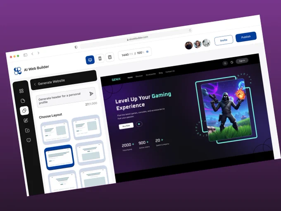Viewport: 281px width, 211px height.
Task: Open the dashboard grid icon in sidebar
Action: (x=21, y=91)
